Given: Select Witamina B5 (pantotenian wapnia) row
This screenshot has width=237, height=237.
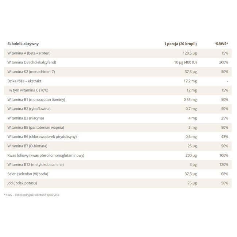Looking at the screenshot, I should point(118,127).
